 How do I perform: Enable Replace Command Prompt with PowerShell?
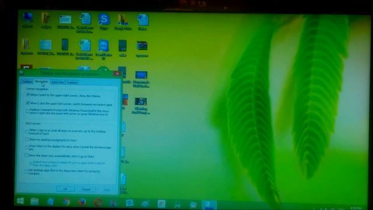pos(27,111)
